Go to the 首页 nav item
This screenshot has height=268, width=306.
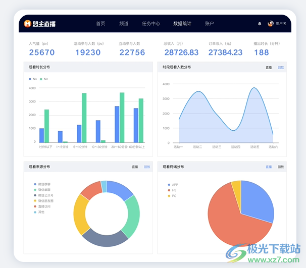click(100, 24)
